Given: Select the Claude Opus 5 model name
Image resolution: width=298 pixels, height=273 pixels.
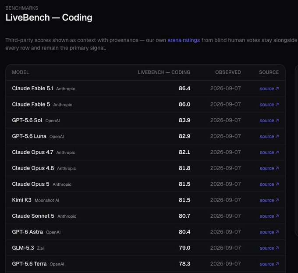Looking at the screenshot, I should (31, 184).
